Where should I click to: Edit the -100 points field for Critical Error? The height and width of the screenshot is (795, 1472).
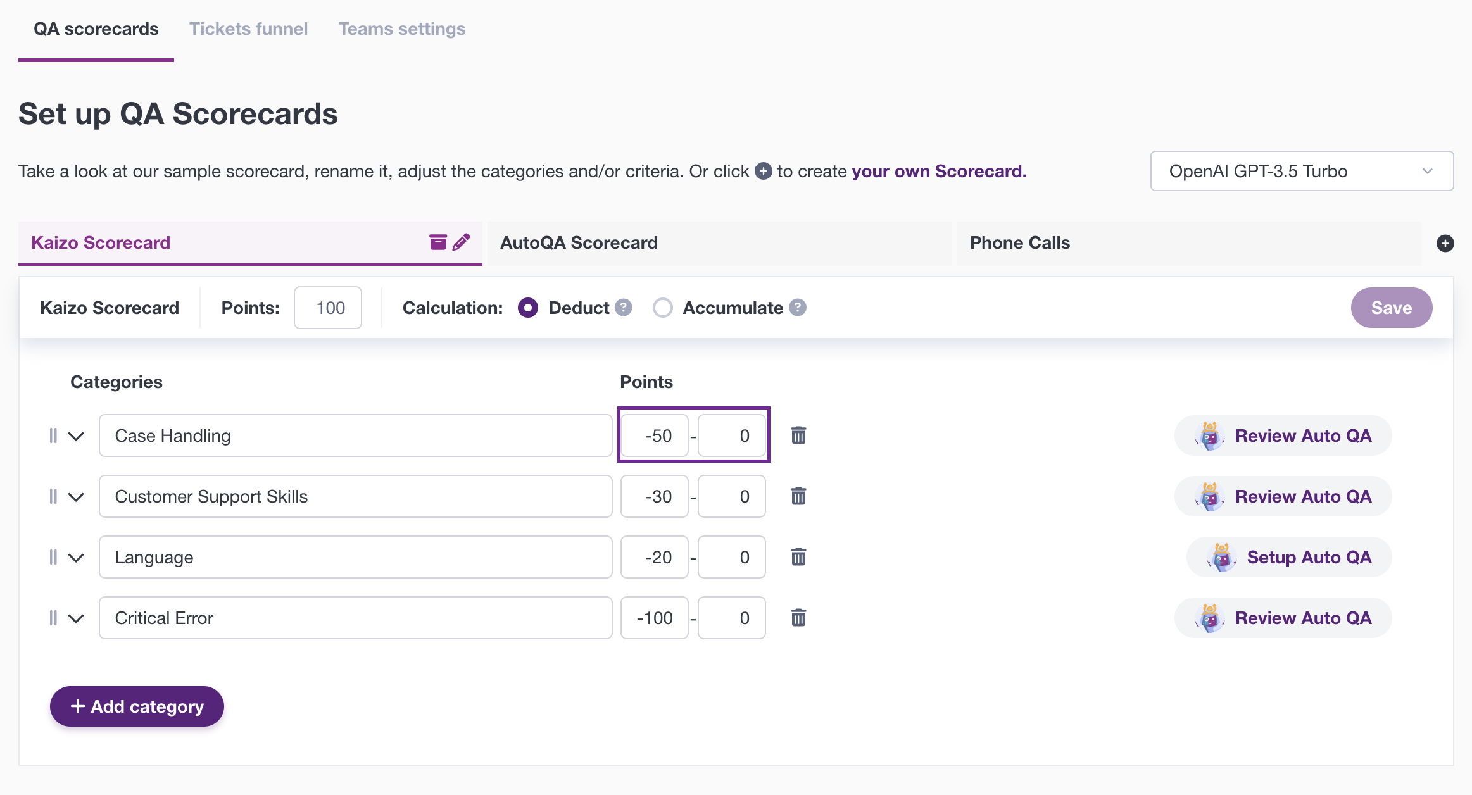pos(655,618)
